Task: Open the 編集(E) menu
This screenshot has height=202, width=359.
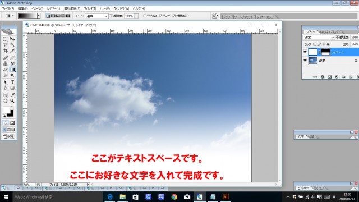Action: point(22,8)
